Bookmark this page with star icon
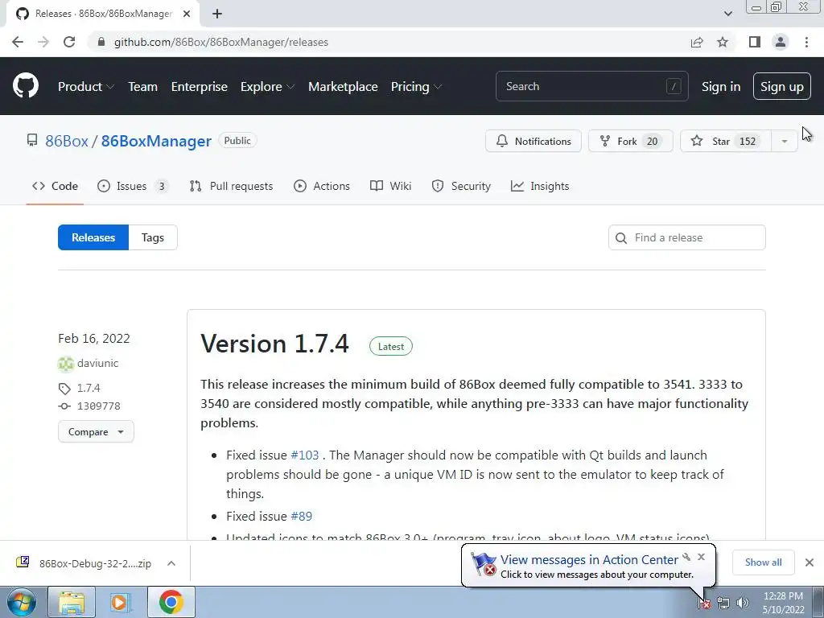Image resolution: width=824 pixels, height=618 pixels. coord(723,42)
